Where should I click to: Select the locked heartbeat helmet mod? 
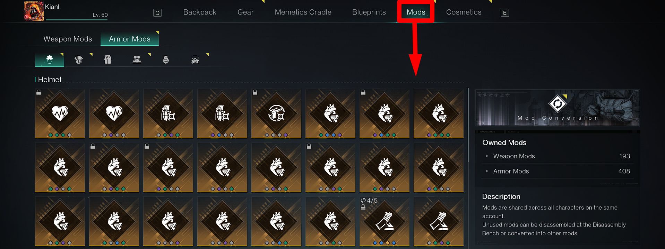(x=60, y=113)
